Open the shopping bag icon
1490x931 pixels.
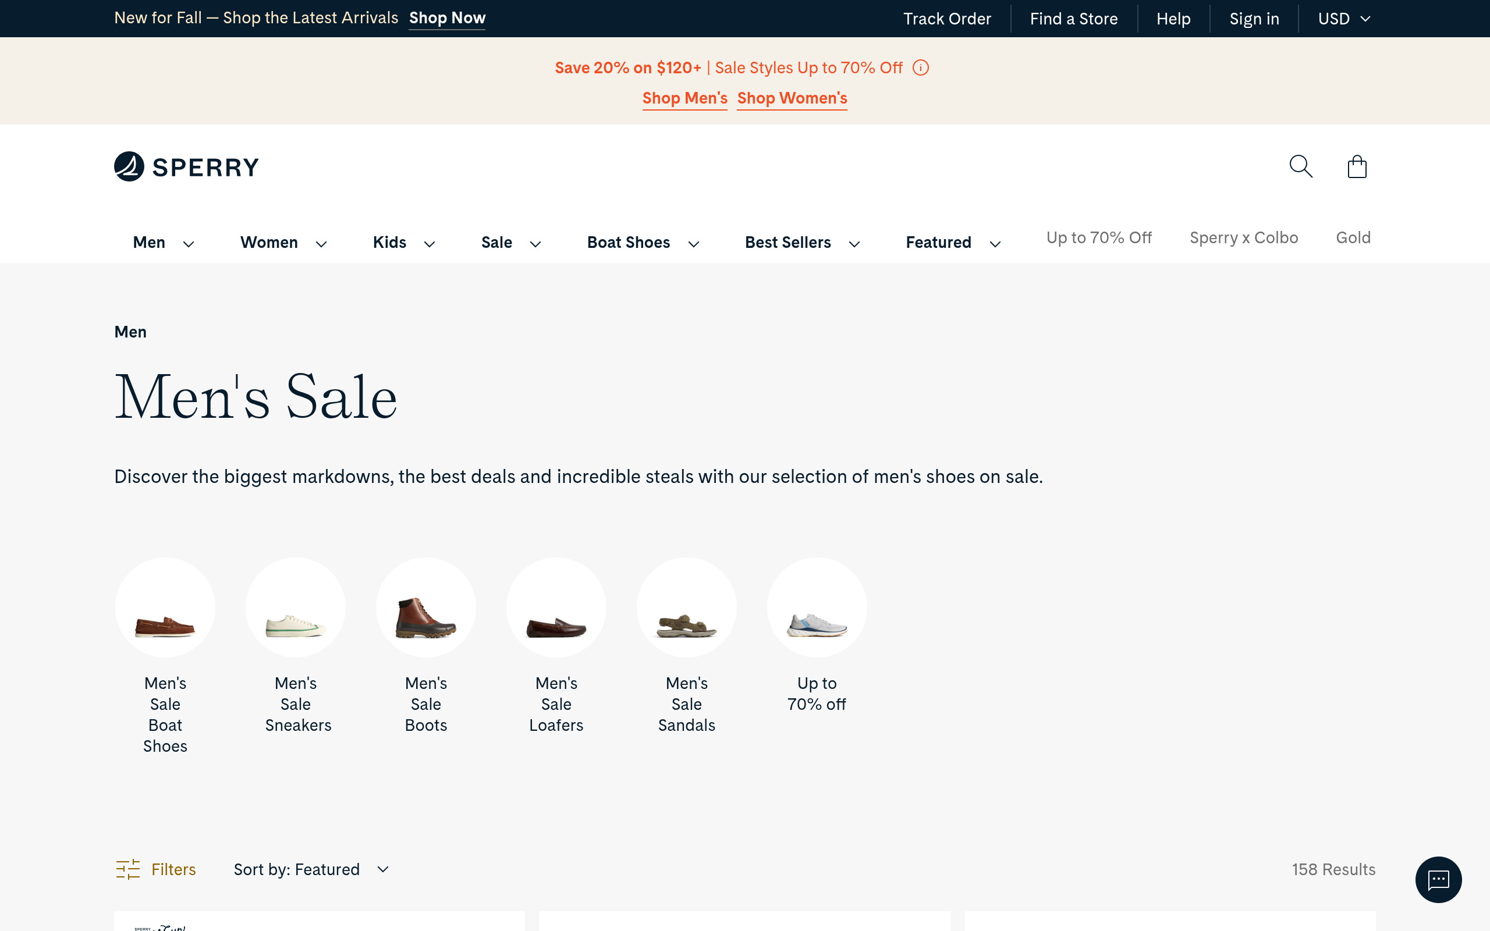pos(1357,166)
